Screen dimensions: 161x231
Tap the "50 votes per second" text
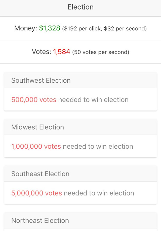(x=101, y=52)
